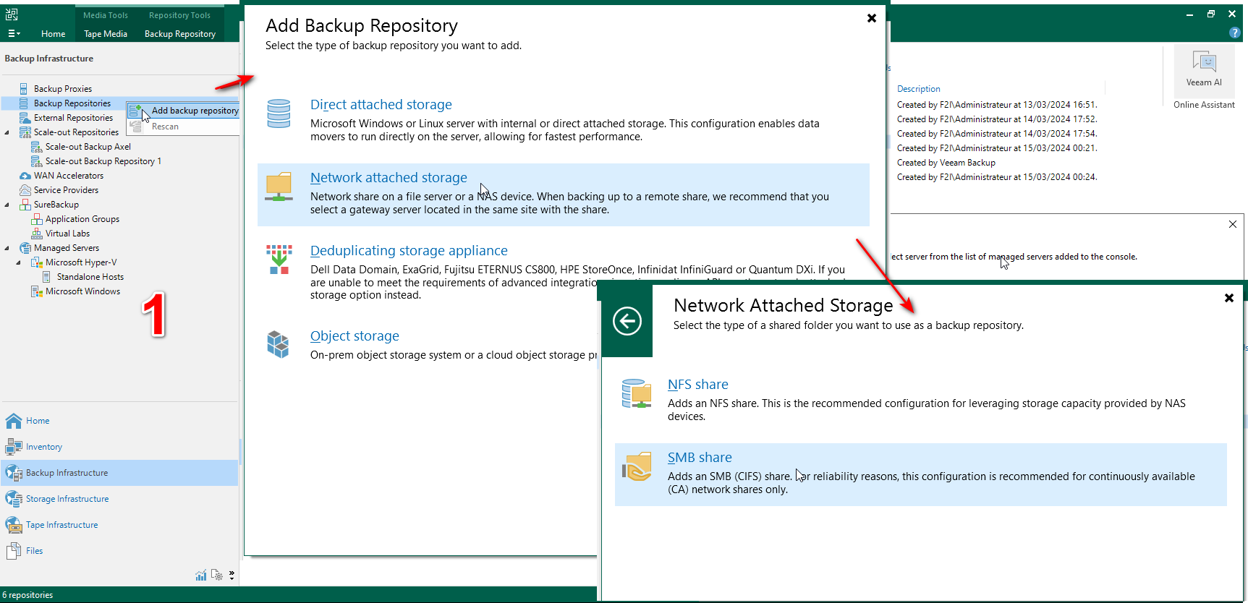
Task: Close the Network Attached Storage dialog
Action: (x=1228, y=298)
